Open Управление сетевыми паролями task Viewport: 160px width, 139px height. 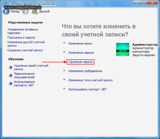(23, 31)
